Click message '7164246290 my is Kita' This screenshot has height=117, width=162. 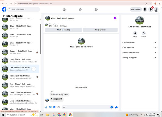coord(60,94)
